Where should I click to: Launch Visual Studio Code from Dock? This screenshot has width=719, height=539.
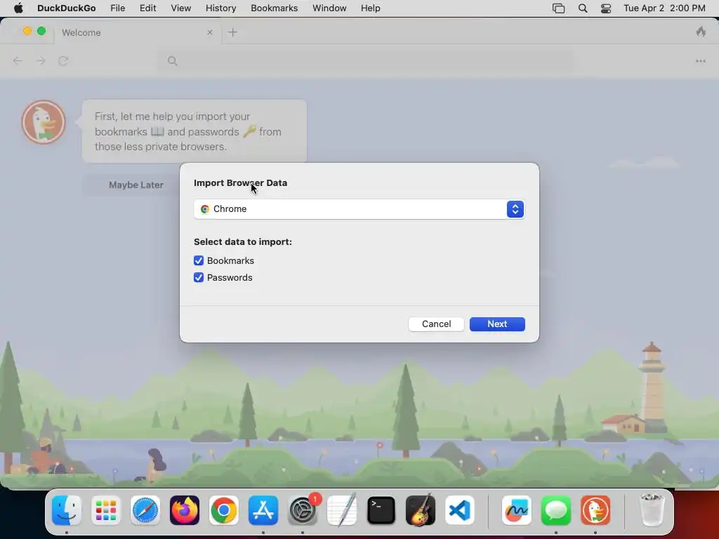tap(460, 510)
